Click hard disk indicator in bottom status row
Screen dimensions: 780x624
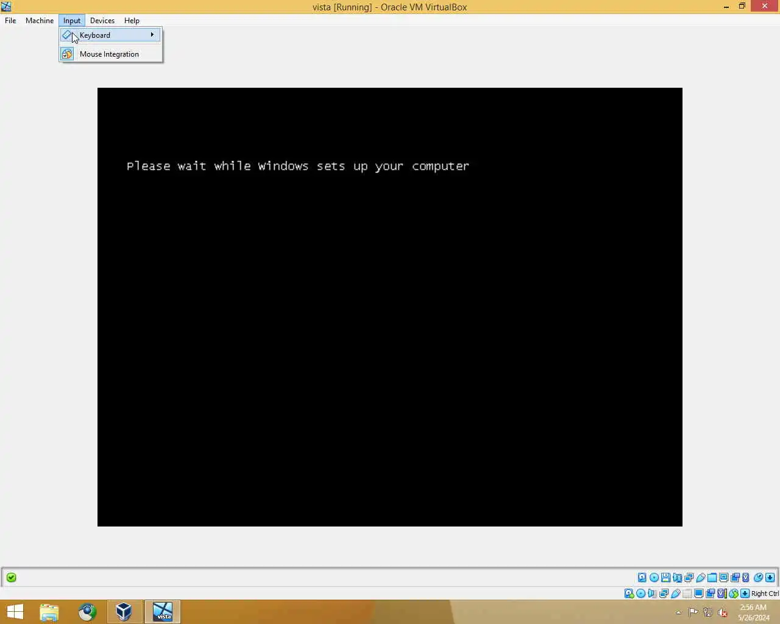[629, 593]
